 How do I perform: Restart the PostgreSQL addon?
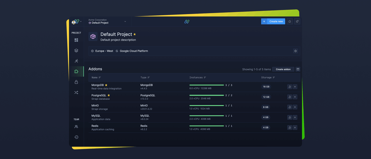(289, 97)
